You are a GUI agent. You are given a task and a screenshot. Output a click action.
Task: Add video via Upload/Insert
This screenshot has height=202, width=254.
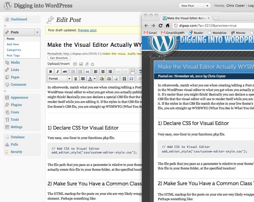[81, 64]
